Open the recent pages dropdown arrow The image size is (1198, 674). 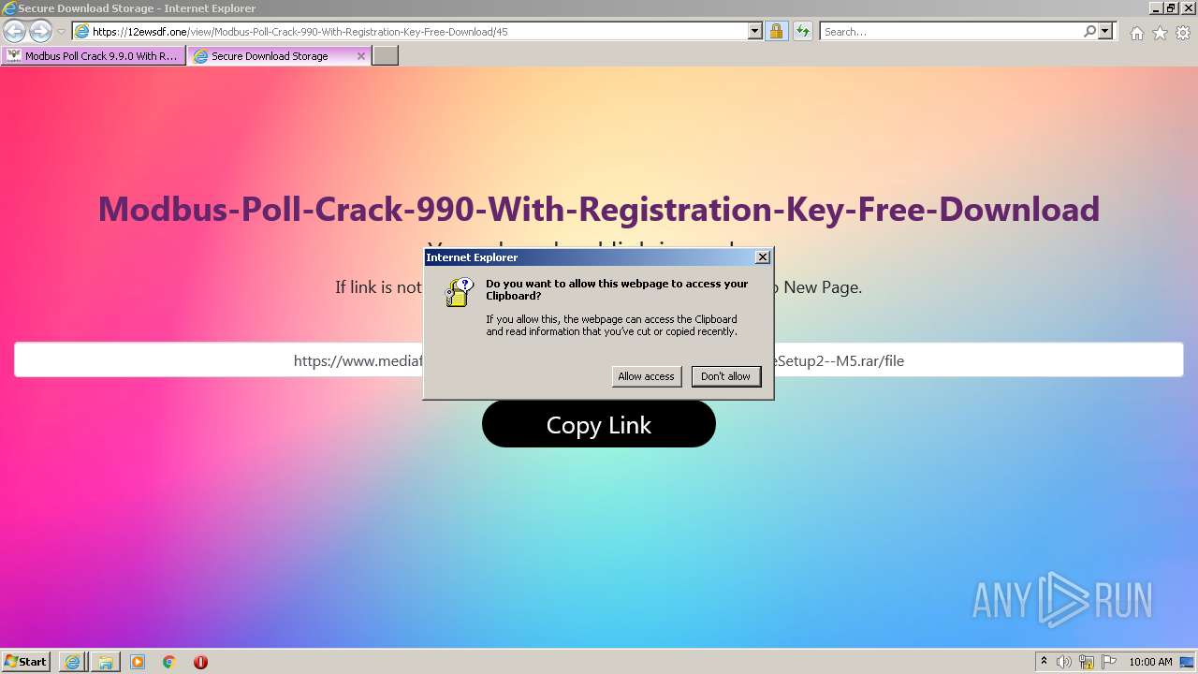(x=61, y=32)
